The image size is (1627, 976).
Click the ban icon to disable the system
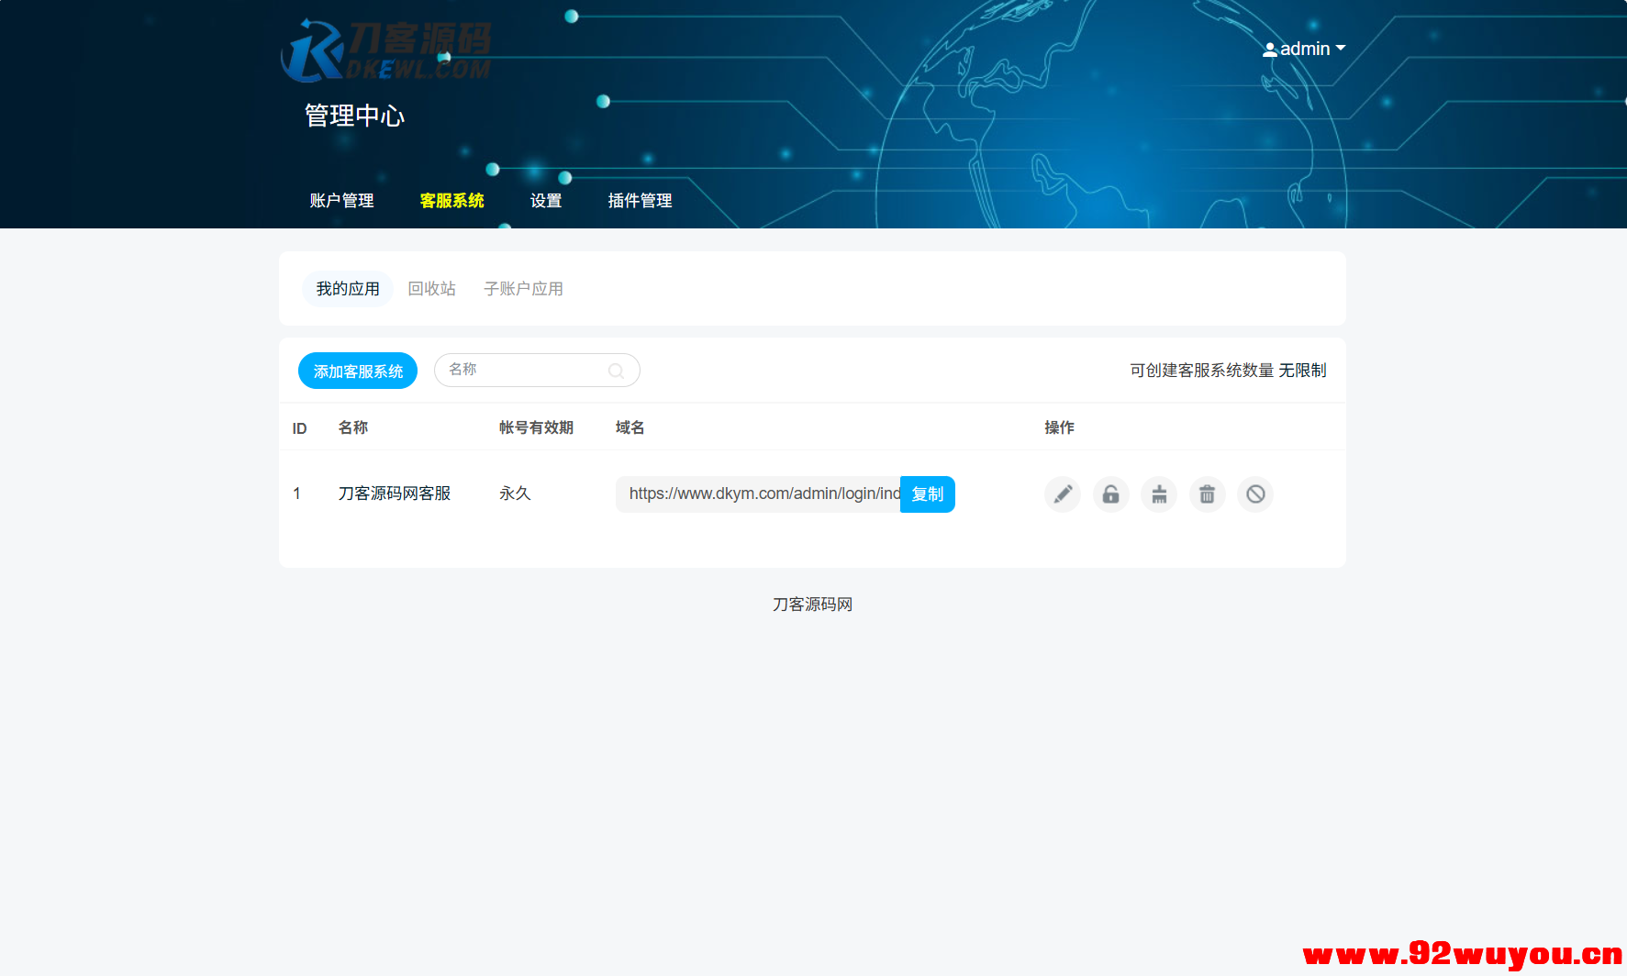pyautogui.click(x=1254, y=494)
